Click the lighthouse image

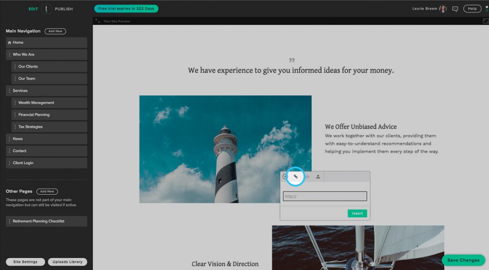pyautogui.click(x=225, y=149)
